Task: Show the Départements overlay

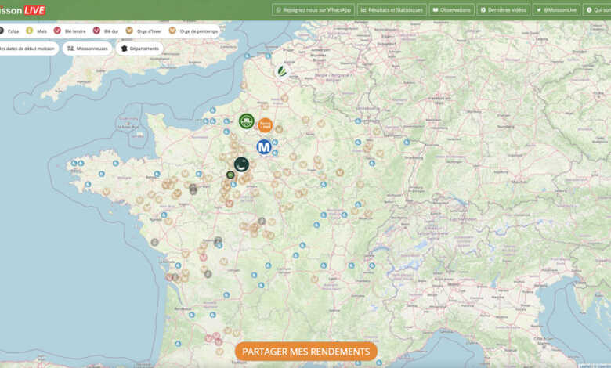Action: (140, 49)
